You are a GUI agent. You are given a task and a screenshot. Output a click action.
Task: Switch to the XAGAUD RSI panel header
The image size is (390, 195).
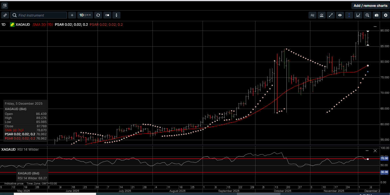9,149
